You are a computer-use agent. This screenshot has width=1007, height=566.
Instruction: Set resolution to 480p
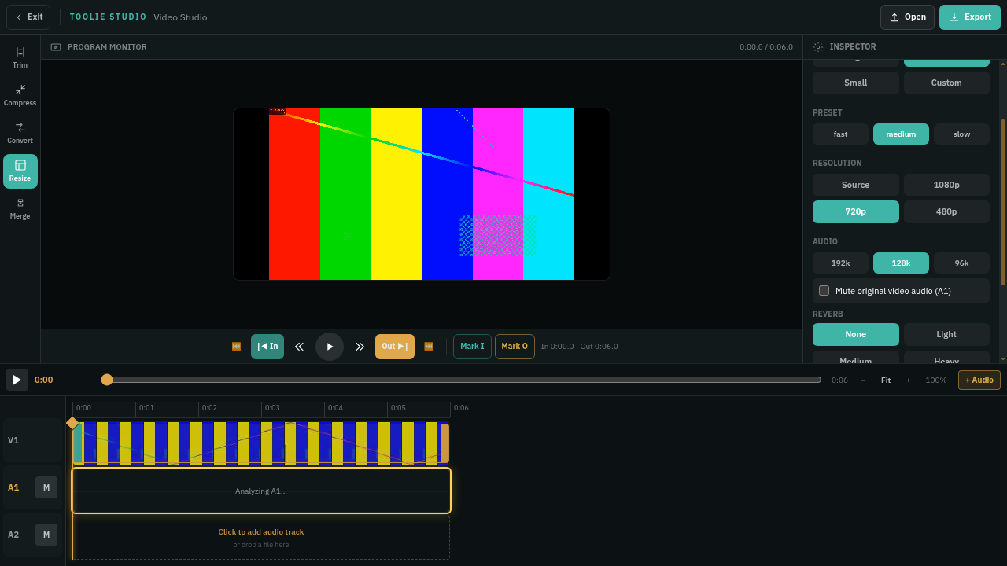946,211
